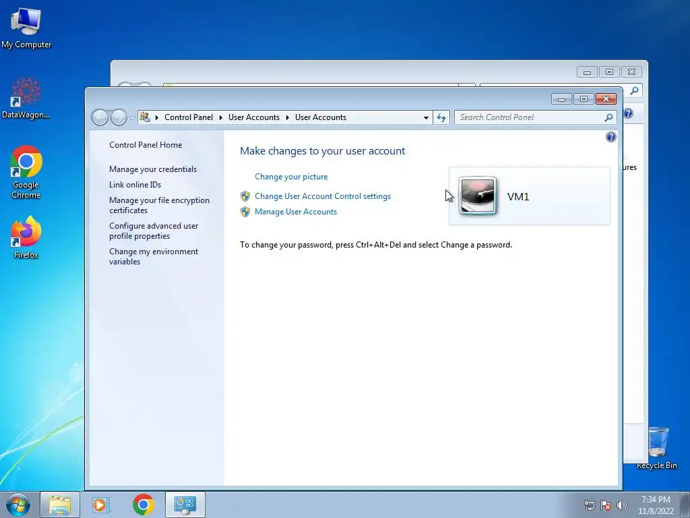The height and width of the screenshot is (518, 690).
Task: Minimize the User Accounts window
Action: (561, 99)
